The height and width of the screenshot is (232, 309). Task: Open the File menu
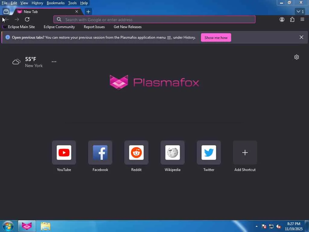pyautogui.click(x=5, y=3)
